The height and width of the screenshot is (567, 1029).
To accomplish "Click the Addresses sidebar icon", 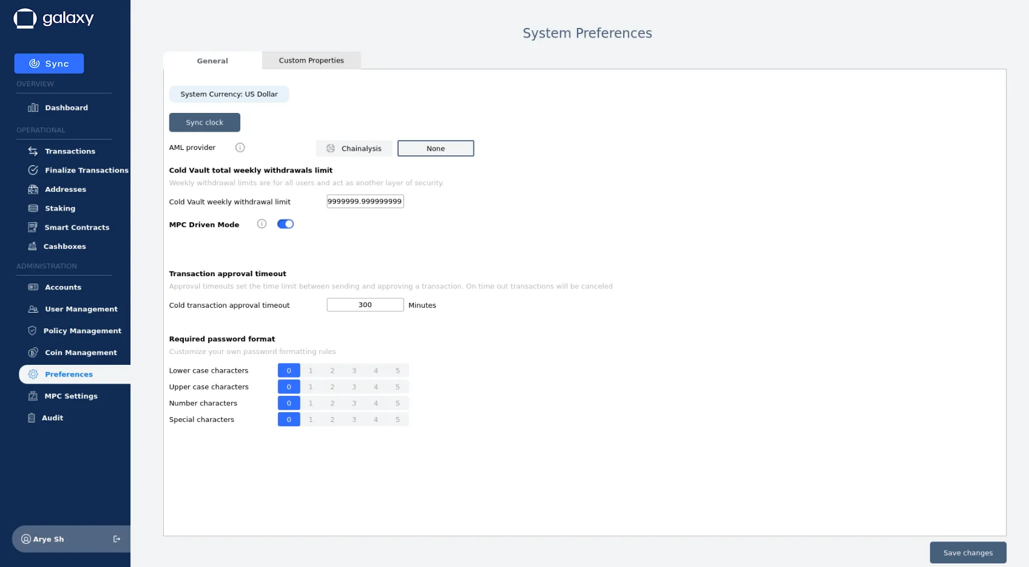I will (33, 189).
